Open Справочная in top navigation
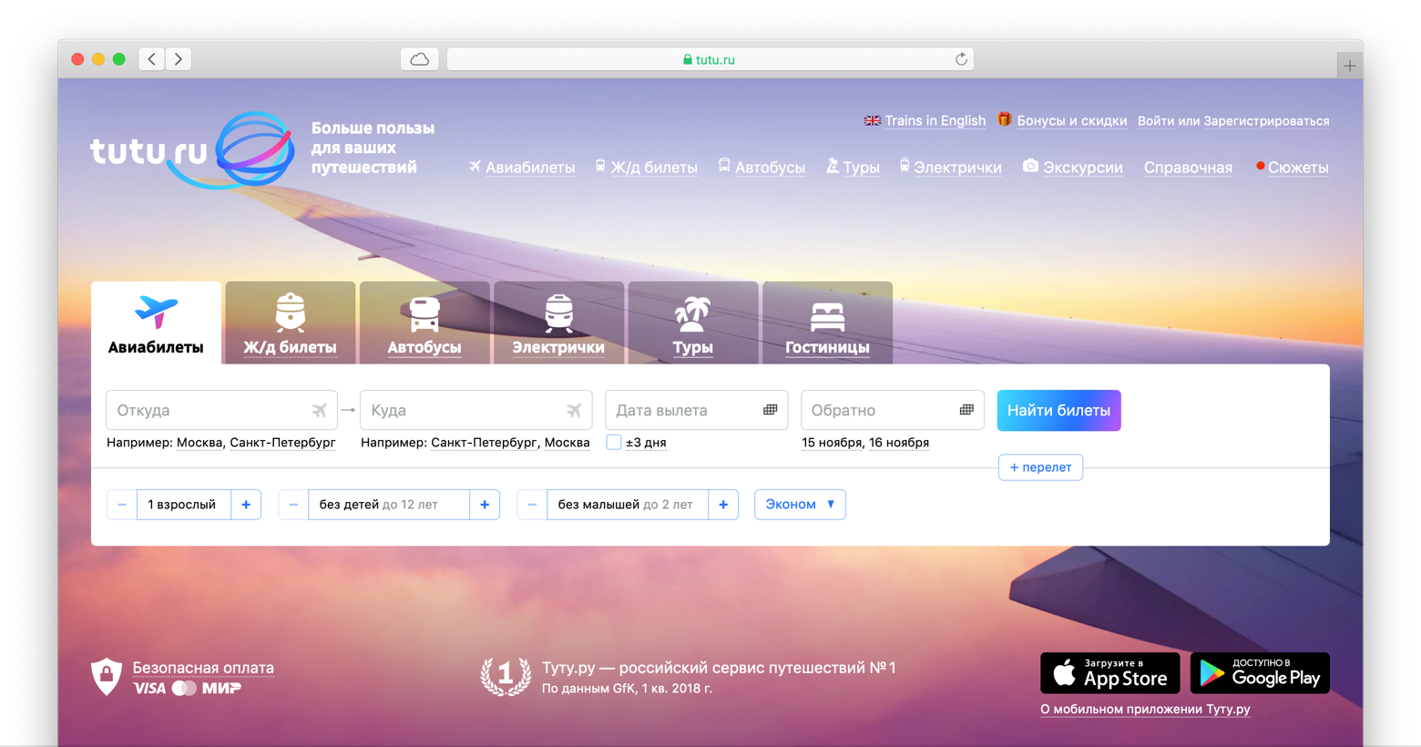Image resolution: width=1421 pixels, height=747 pixels. coord(1189,168)
